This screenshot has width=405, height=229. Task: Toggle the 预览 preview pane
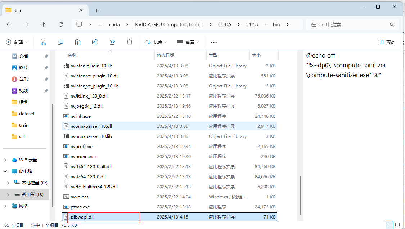point(386,42)
